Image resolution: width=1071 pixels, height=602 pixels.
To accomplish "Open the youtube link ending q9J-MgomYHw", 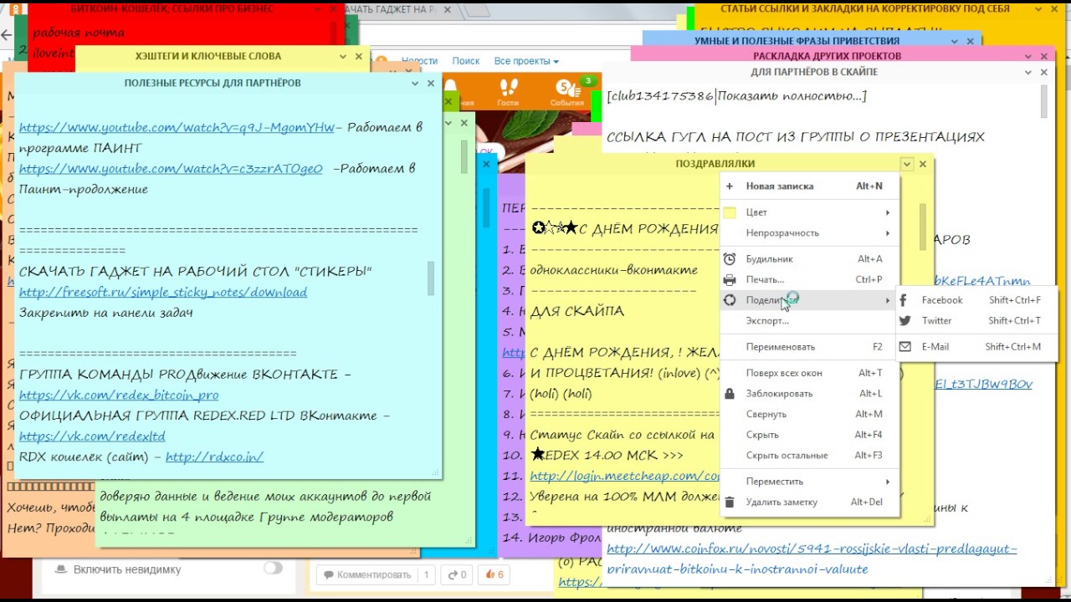I will pos(177,128).
